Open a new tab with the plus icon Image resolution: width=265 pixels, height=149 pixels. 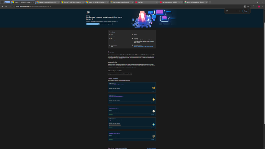(210, 2)
